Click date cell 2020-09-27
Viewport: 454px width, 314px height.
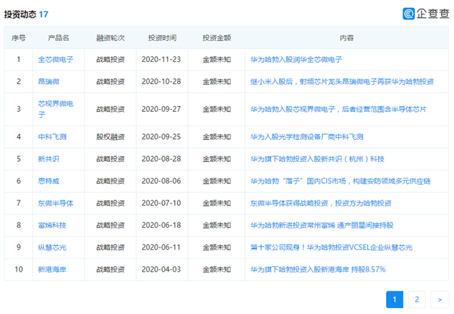[161, 109]
